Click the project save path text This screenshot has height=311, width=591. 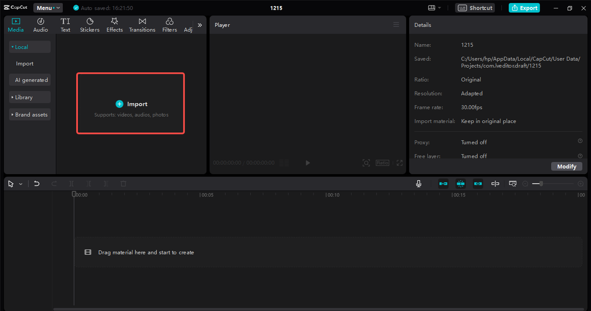coord(520,62)
